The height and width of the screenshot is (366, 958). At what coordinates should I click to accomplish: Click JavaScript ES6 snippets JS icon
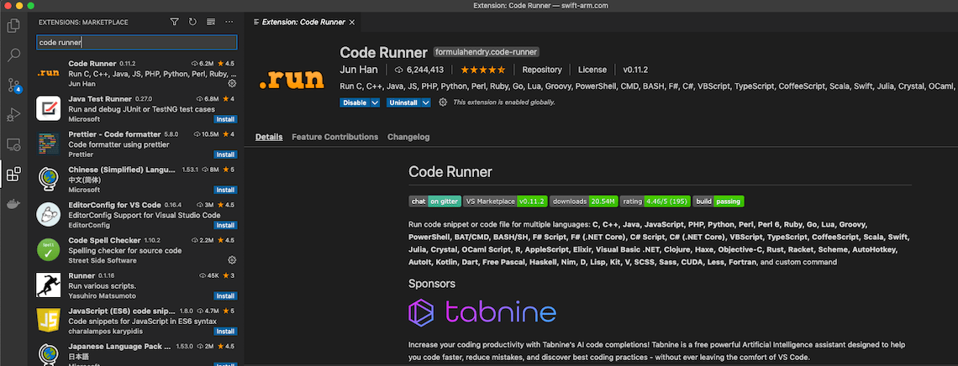pos(48,321)
